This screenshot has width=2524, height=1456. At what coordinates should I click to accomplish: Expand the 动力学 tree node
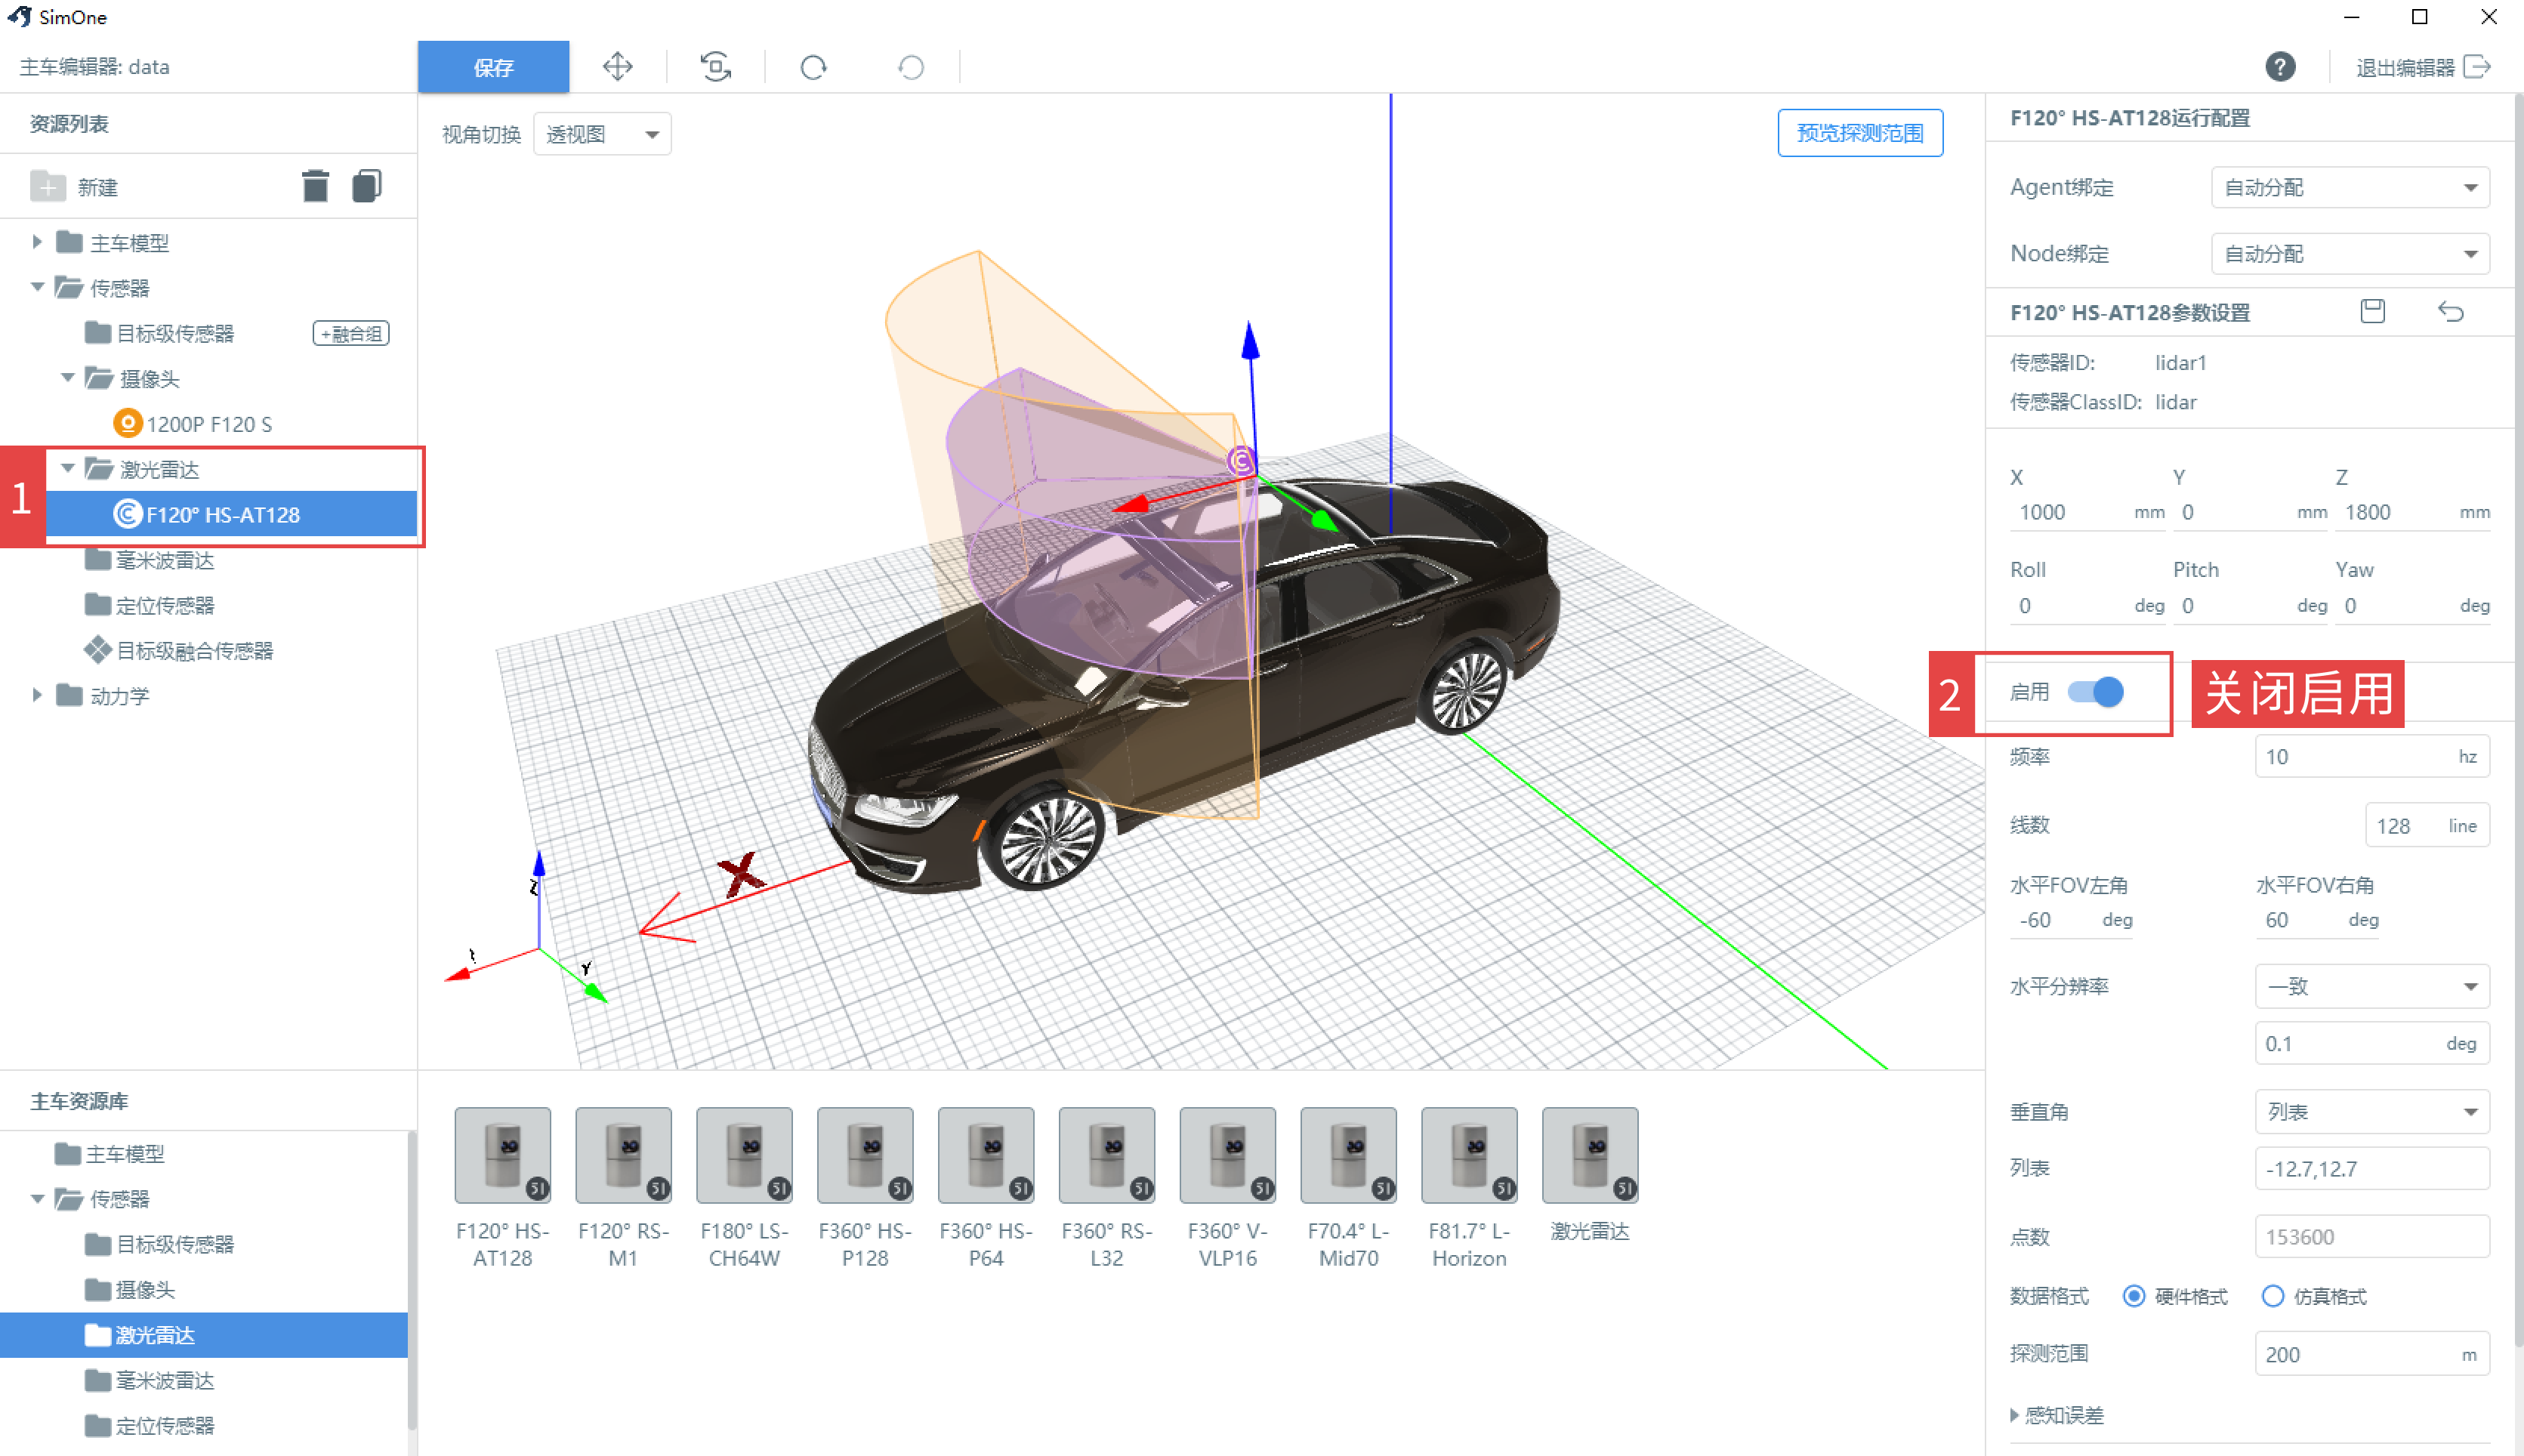[37, 695]
